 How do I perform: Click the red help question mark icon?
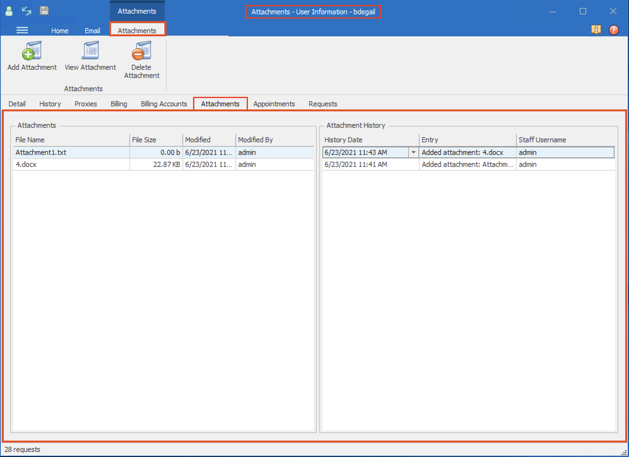614,30
